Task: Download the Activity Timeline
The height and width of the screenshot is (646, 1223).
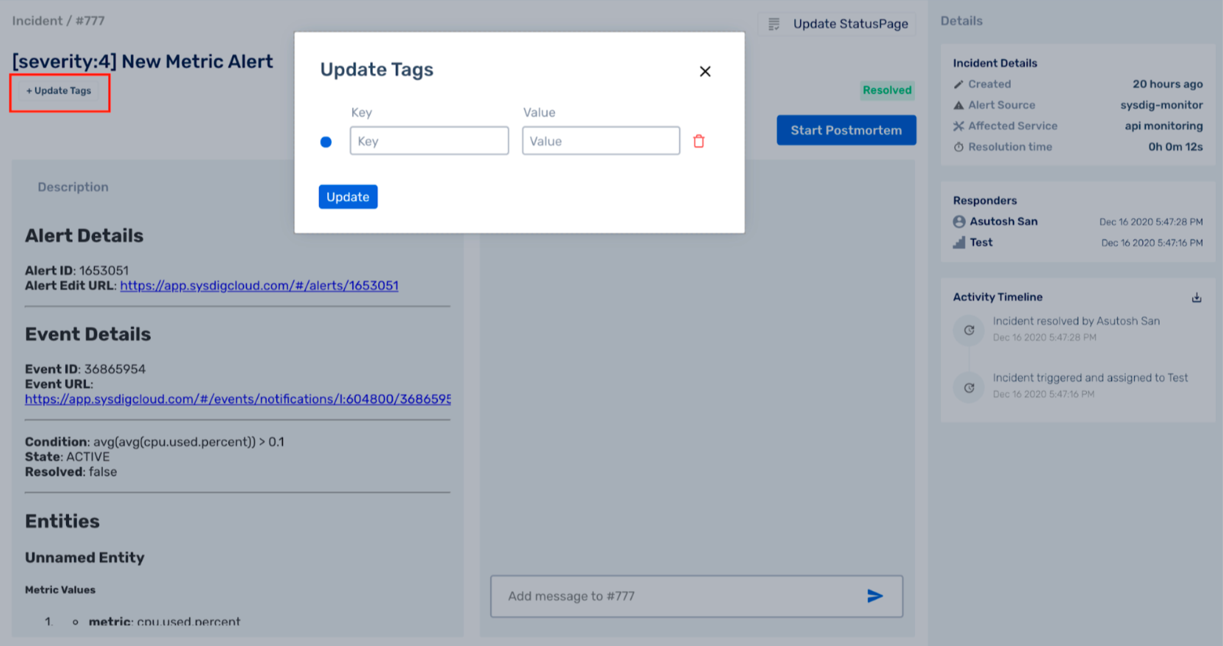Action: (1196, 297)
